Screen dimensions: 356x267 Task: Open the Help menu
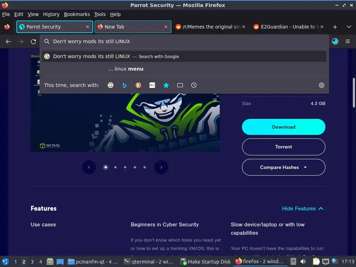tap(115, 14)
